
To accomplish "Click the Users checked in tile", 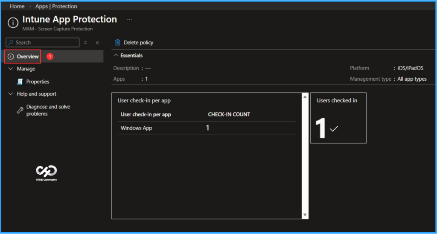I will coord(338,118).
